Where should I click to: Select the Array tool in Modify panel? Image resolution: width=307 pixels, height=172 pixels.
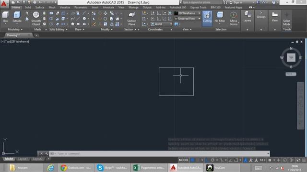click(117, 24)
